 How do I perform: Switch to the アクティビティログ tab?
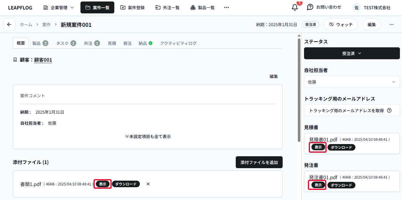[178, 43]
